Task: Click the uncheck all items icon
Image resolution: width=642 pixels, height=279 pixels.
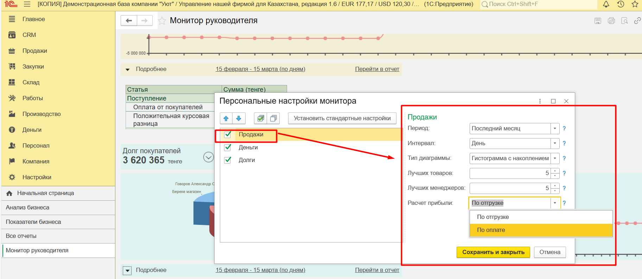Action: (273, 118)
